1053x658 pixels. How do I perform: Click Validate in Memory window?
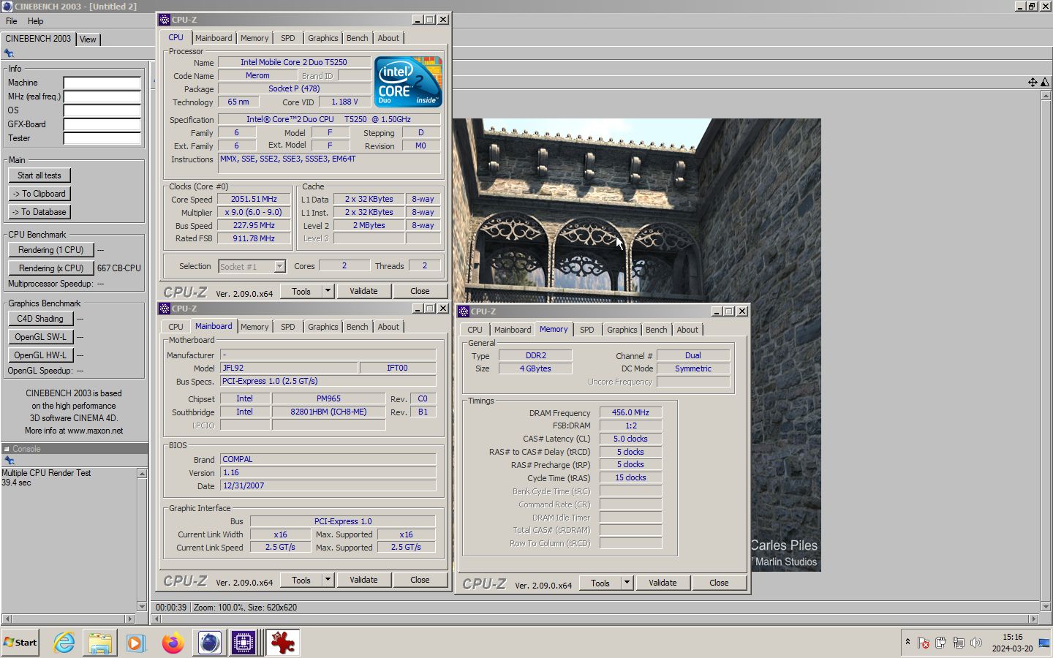tap(663, 583)
